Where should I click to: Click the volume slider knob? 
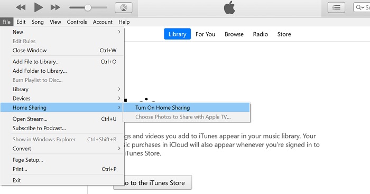(88, 7)
